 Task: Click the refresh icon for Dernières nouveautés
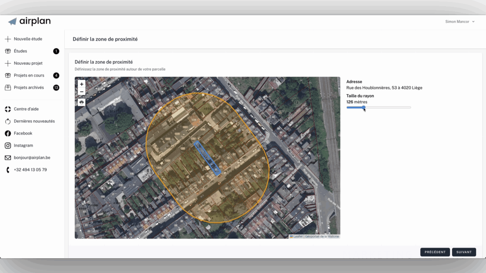(8, 121)
